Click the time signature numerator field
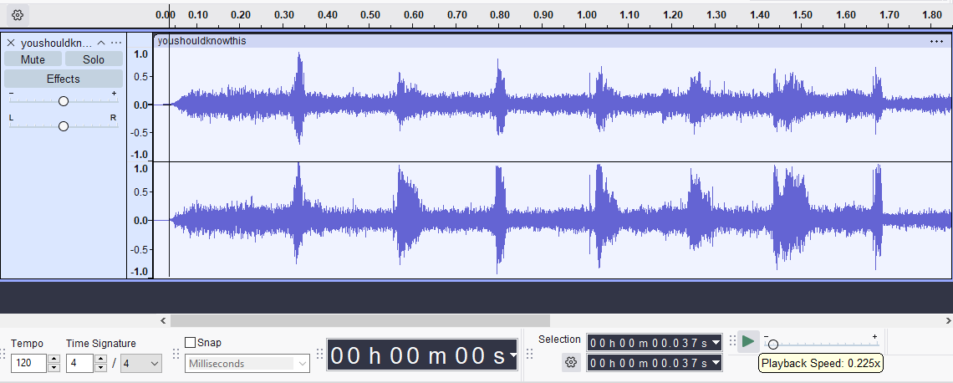The image size is (953, 383). coord(79,364)
